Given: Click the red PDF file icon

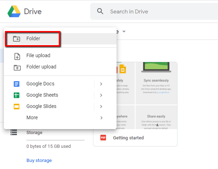Looking at the screenshot, I should [x=103, y=138].
